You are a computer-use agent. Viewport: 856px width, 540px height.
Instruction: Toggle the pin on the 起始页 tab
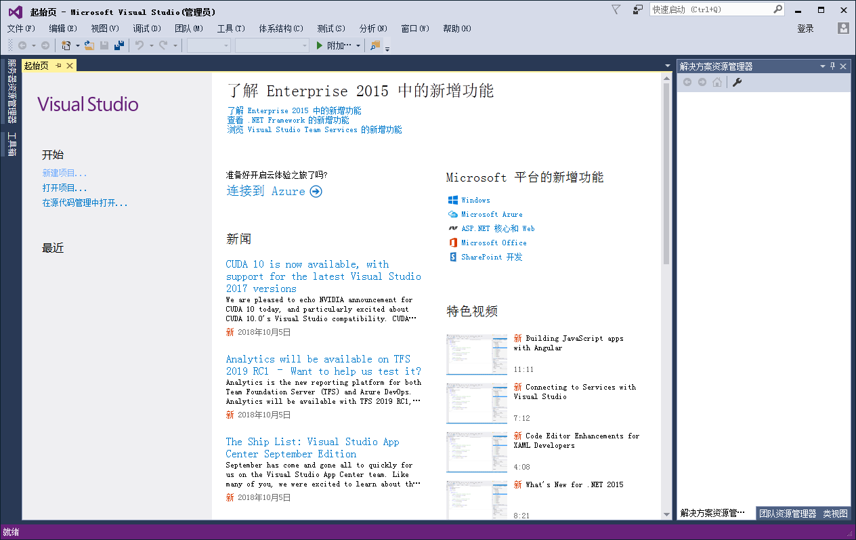coord(58,66)
